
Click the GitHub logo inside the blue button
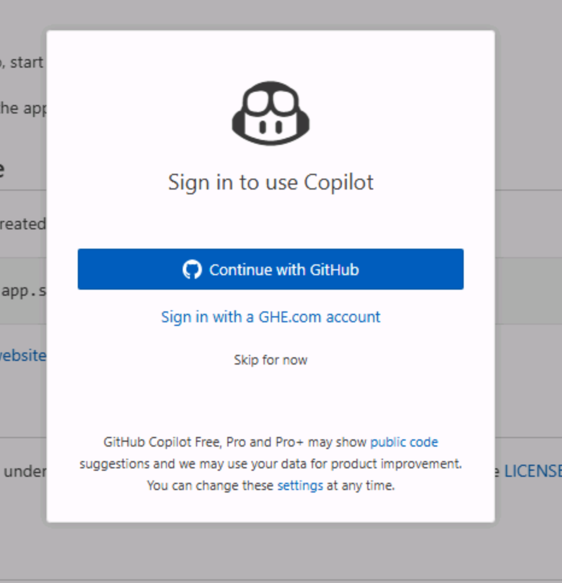tap(194, 269)
